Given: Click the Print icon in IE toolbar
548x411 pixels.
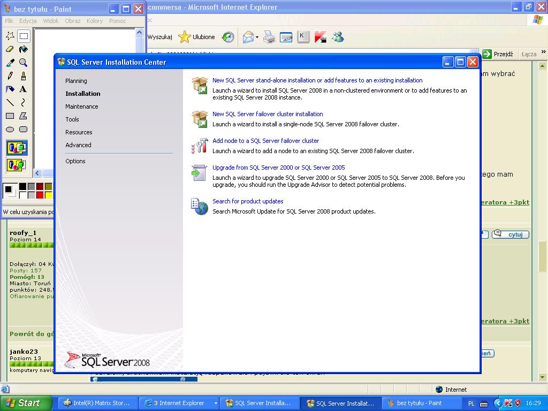Looking at the screenshot, I should 269,37.
